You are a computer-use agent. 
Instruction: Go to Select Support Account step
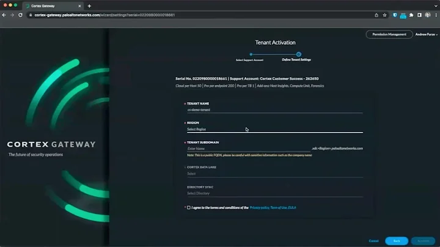[249, 60]
